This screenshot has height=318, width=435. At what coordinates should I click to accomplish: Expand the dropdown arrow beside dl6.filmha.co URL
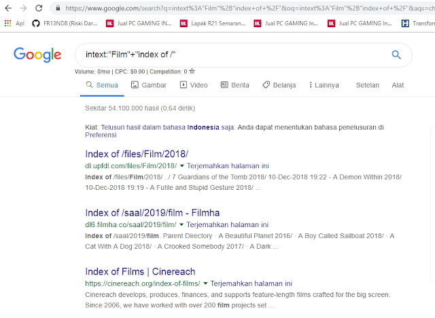click(181, 224)
